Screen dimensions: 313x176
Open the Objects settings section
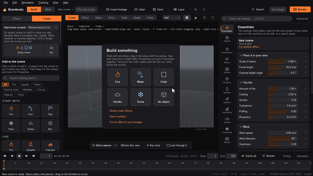227,39
